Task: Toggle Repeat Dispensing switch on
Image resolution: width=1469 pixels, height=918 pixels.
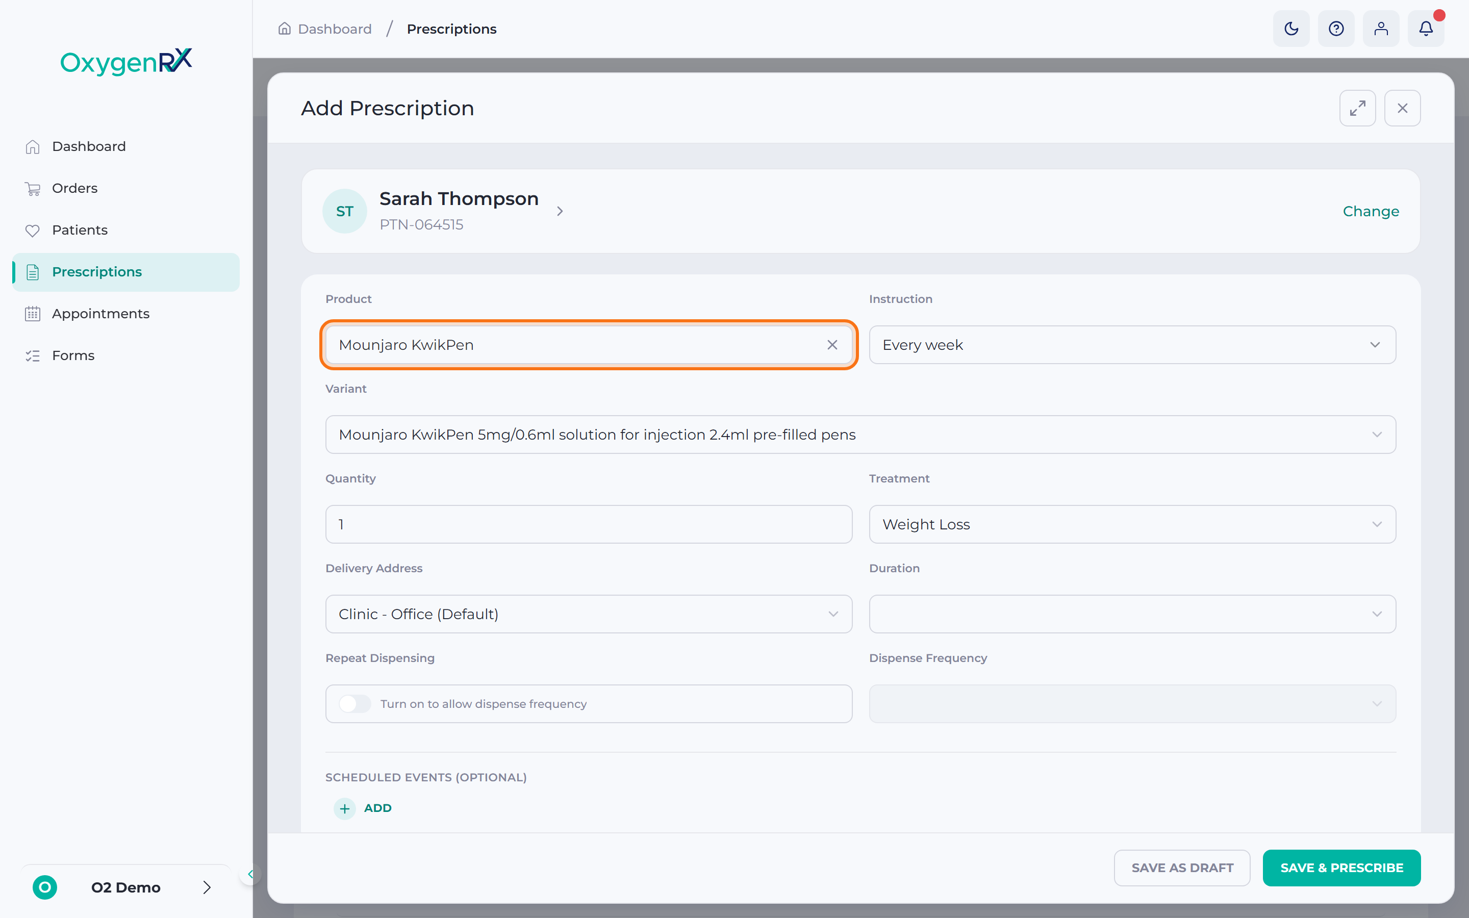Action: [x=354, y=704]
